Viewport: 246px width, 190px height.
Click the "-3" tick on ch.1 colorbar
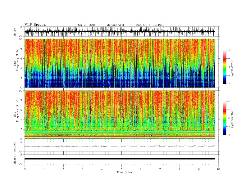(229, 50)
